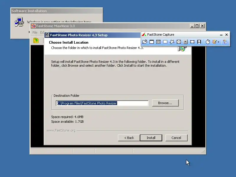Image resolution: width=236 pixels, height=177 pixels.
Task: Select Capture Scrolling Window tool
Action: click(x=186, y=42)
